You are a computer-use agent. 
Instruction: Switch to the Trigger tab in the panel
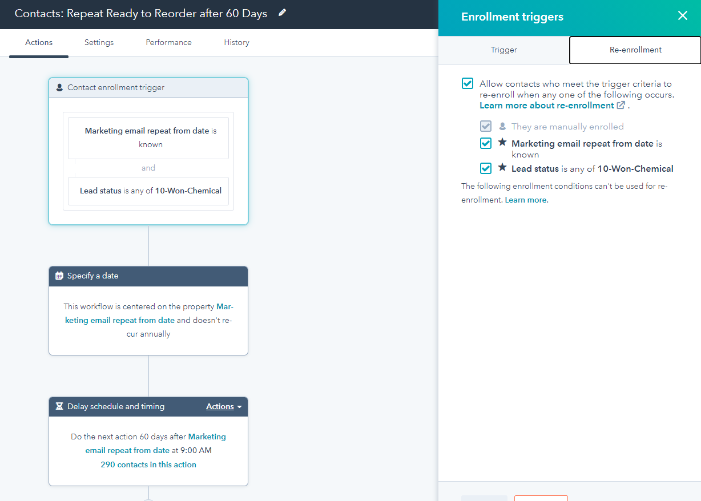point(503,50)
